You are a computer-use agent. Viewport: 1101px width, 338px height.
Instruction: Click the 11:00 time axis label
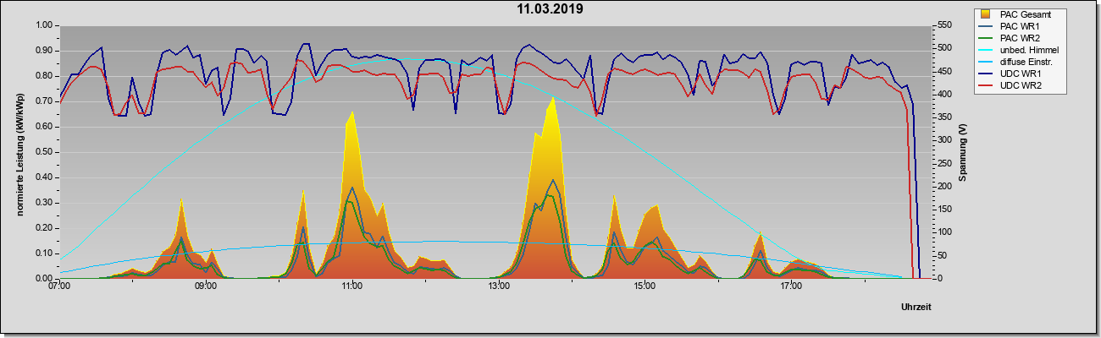coord(352,286)
